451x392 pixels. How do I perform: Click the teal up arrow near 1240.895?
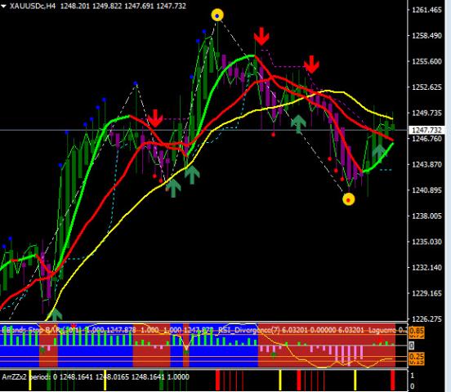tap(173, 188)
